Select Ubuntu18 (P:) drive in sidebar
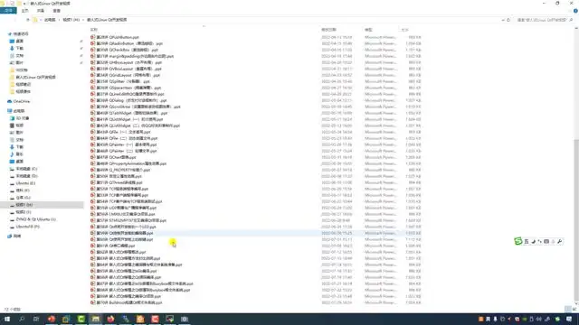Viewport: 579px width, 325px height. coord(28,227)
